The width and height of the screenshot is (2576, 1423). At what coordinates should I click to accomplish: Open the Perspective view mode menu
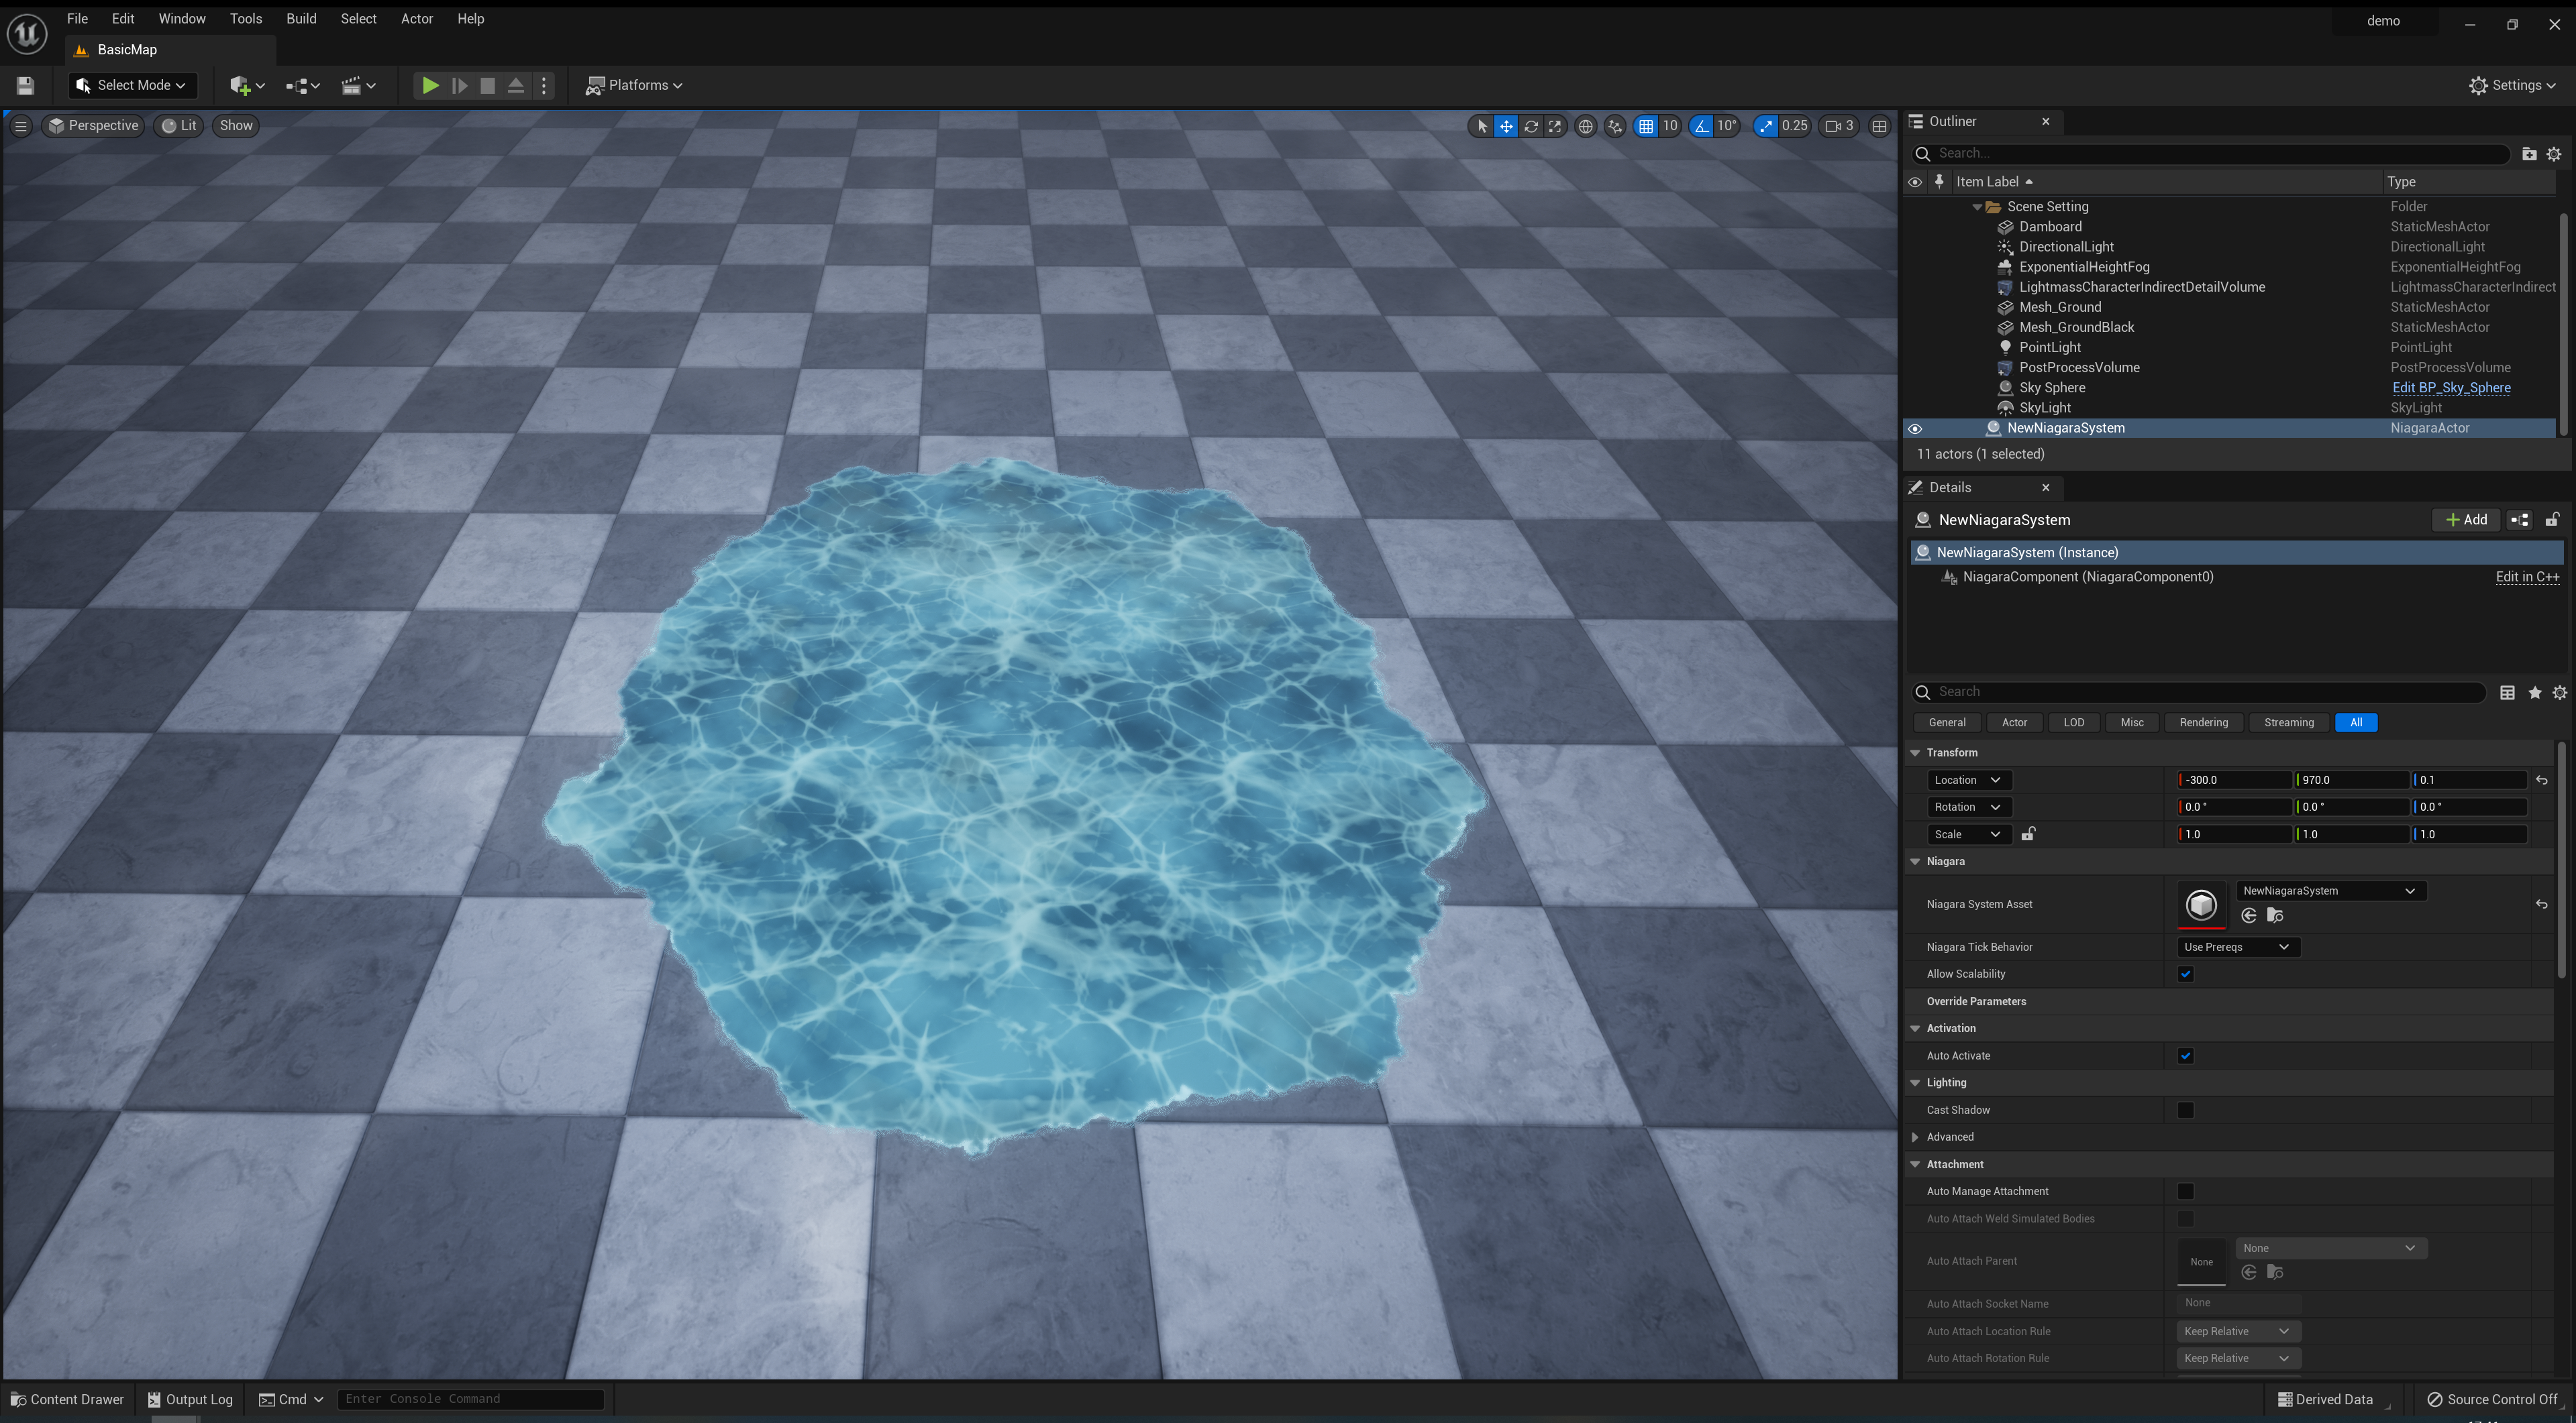point(94,126)
